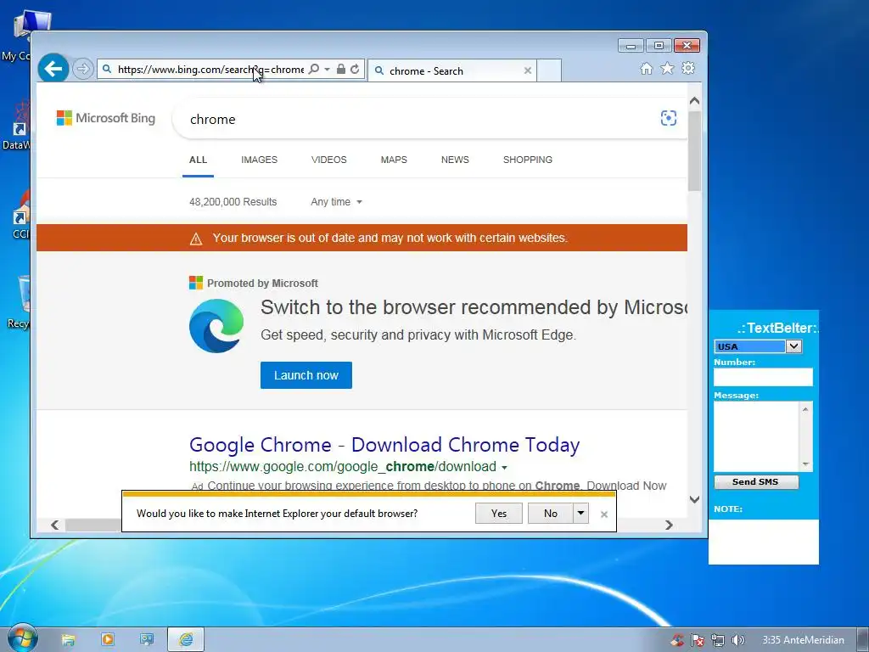Image resolution: width=869 pixels, height=652 pixels.
Task: Switch to the SHOPPING tab
Action: (528, 160)
